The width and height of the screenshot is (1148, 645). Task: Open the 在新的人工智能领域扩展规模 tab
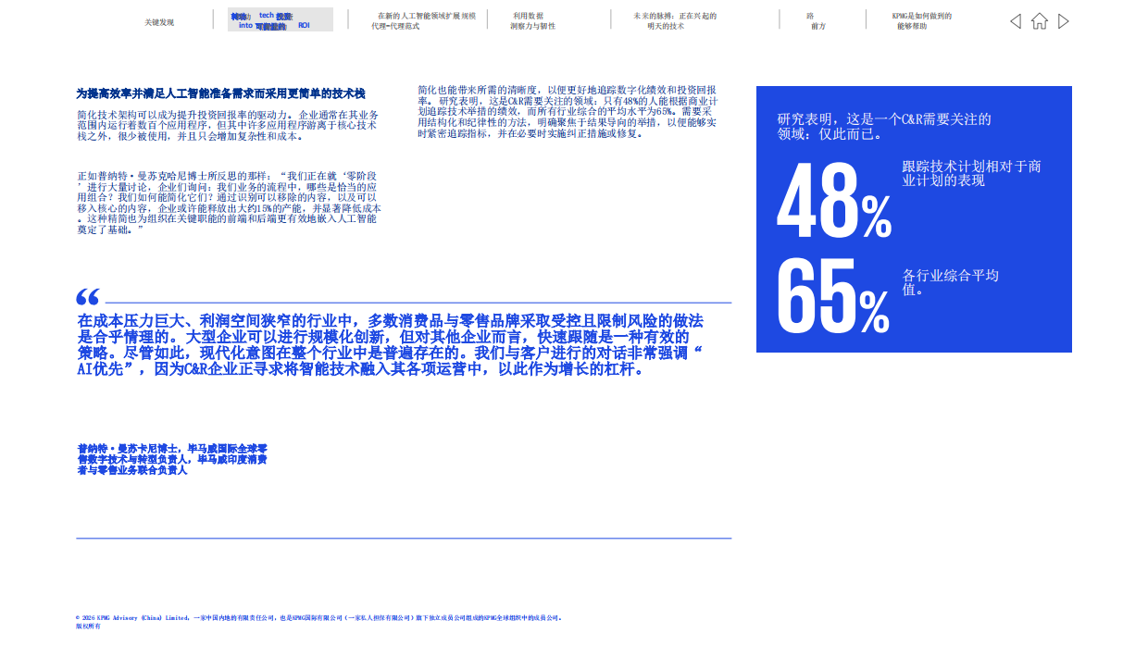(424, 21)
